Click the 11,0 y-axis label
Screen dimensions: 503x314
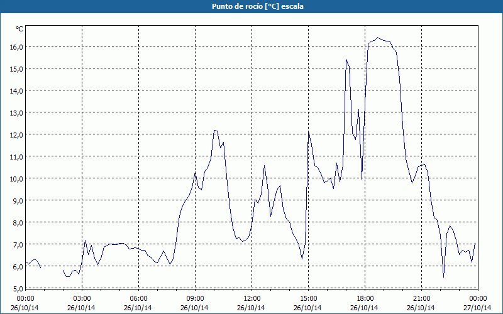pyautogui.click(x=17, y=156)
